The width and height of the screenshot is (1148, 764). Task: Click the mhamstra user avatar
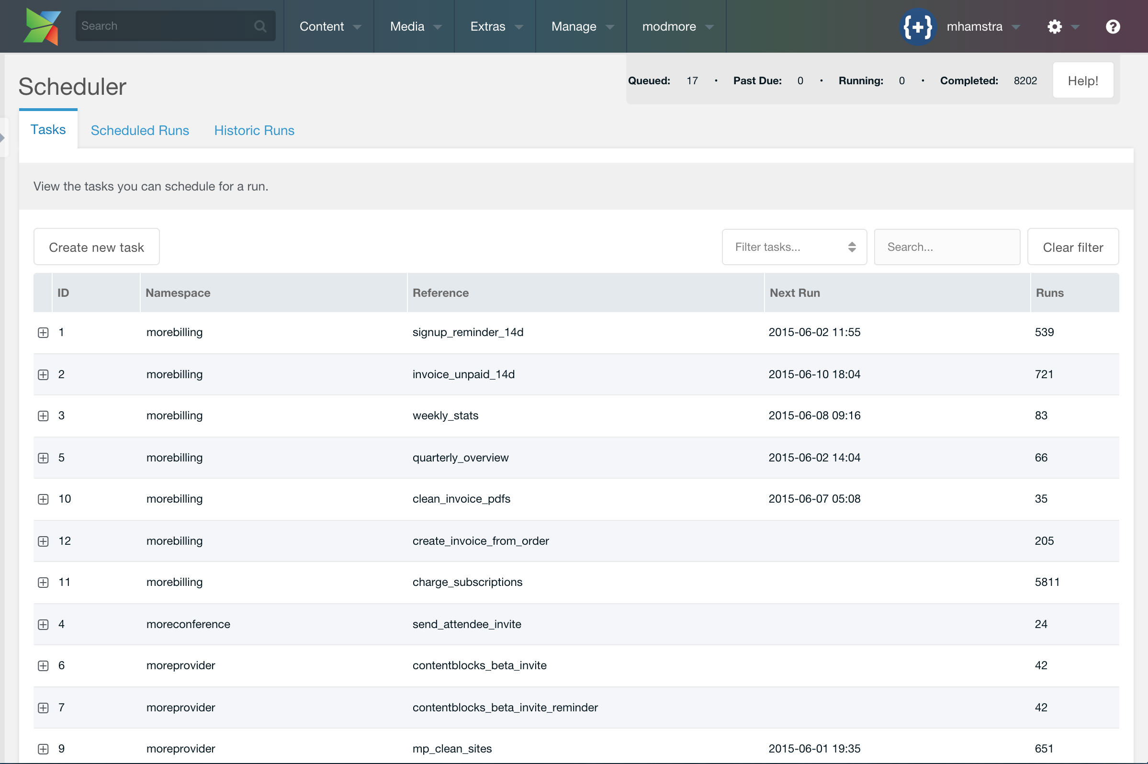pos(918,26)
